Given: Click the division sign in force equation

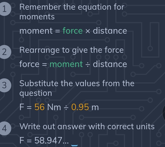Looking at the screenshot, I should [88, 64].
